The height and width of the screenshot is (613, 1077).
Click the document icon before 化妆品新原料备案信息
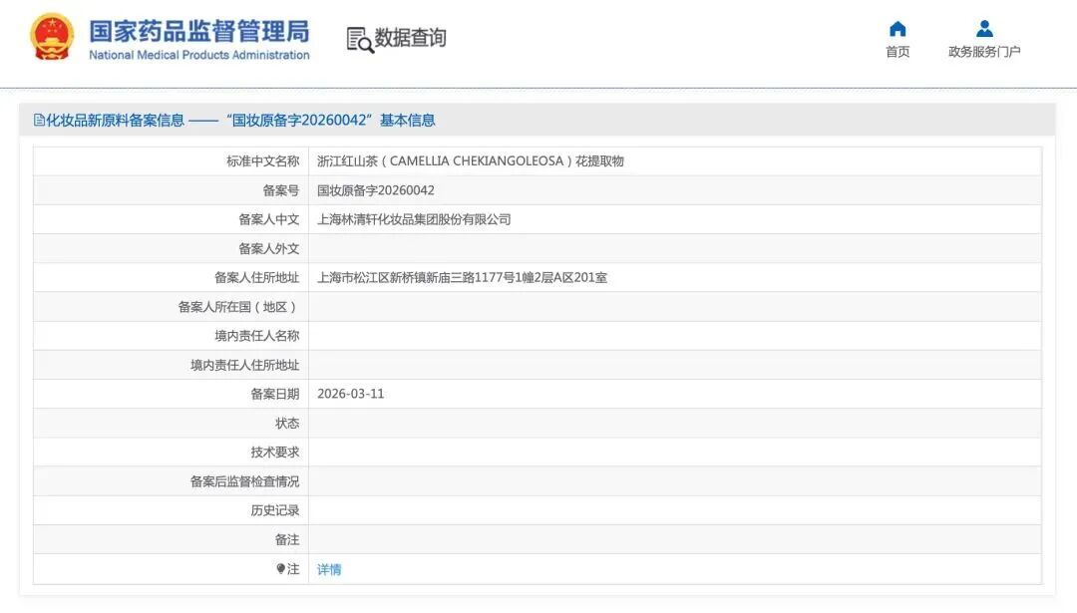click(38, 119)
